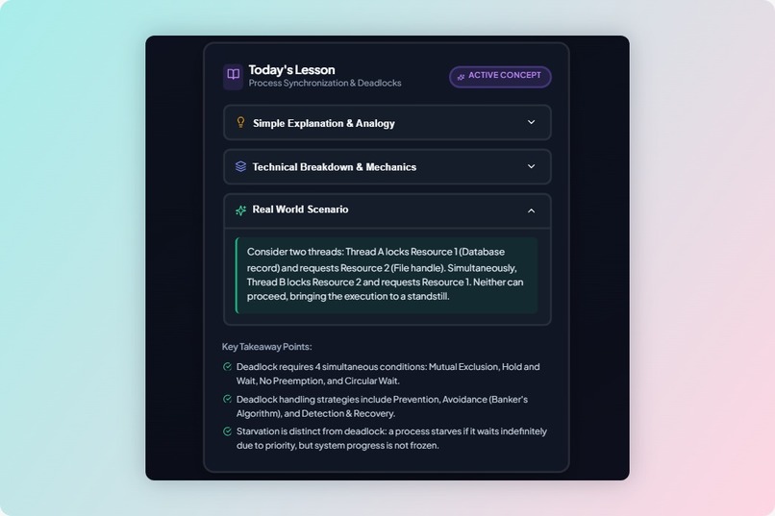This screenshot has width=775, height=516.
Task: Expand Technical Breakdown & Mechanics section
Action: point(387,167)
